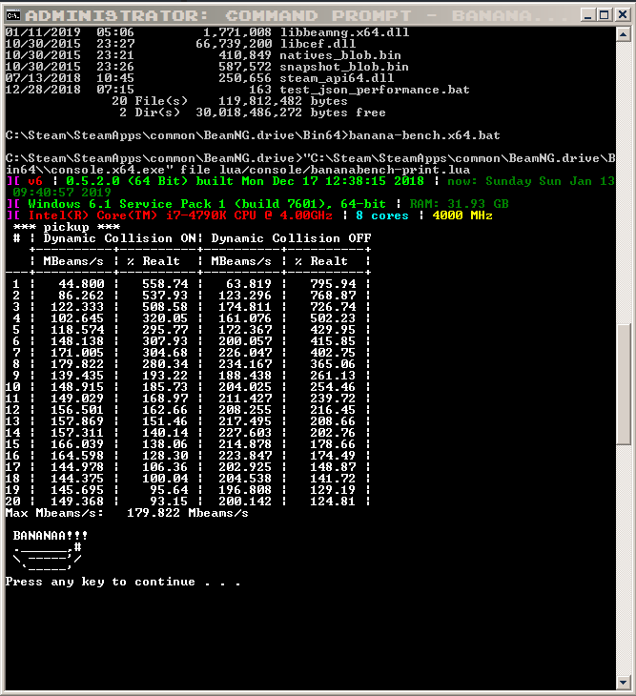
Task: Click the 179.822 value in row 8
Action: tap(77, 364)
